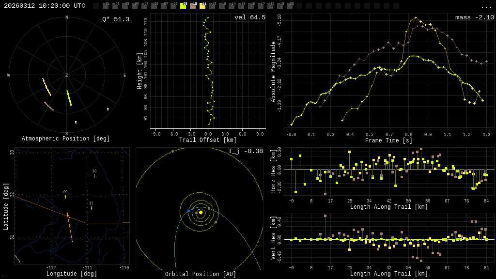Image resolution: width=496 pixels, height=279 pixels.
Task: Select the station 20 box in the top bar
Action: pos(290,6)
